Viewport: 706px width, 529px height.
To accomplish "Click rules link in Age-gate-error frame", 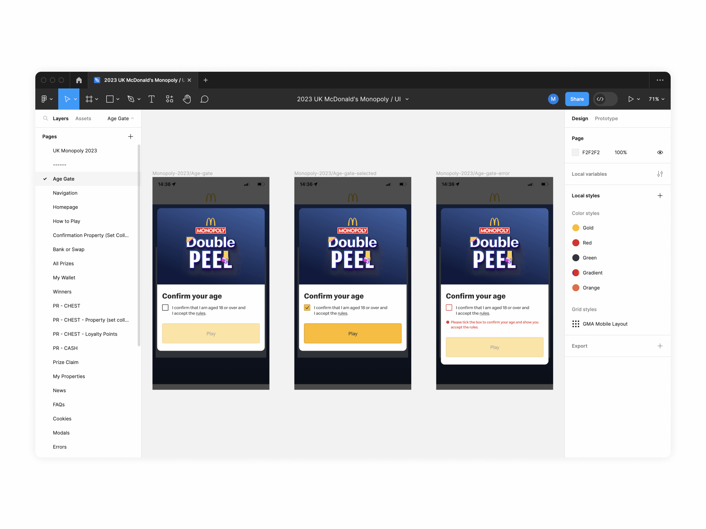I will [x=484, y=314].
